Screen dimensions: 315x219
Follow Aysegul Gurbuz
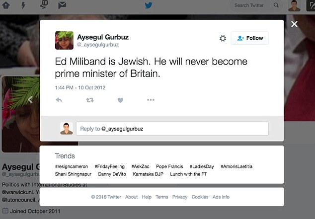tap(249, 38)
